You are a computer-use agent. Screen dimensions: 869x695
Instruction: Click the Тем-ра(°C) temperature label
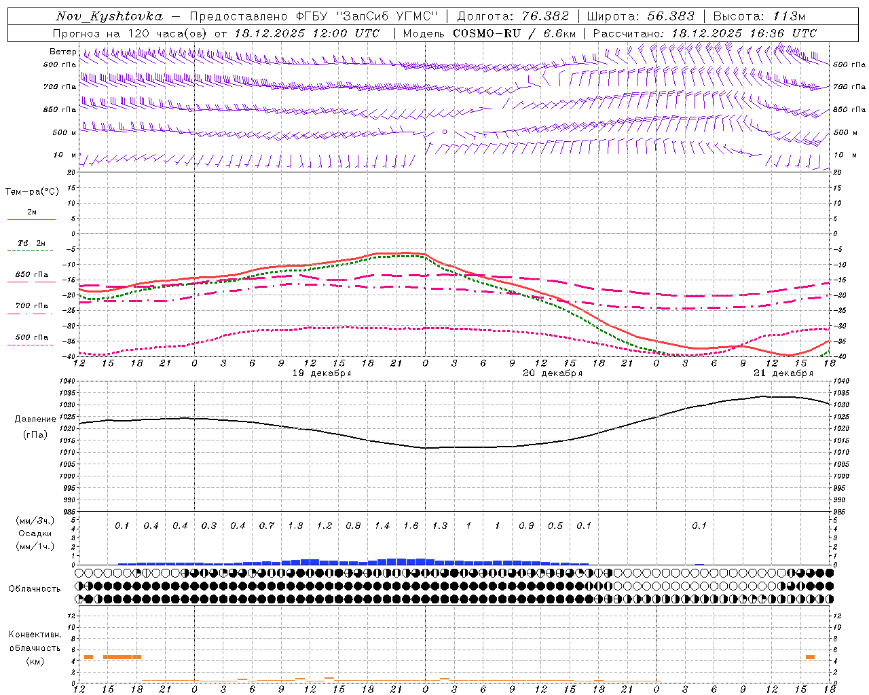[x=32, y=192]
